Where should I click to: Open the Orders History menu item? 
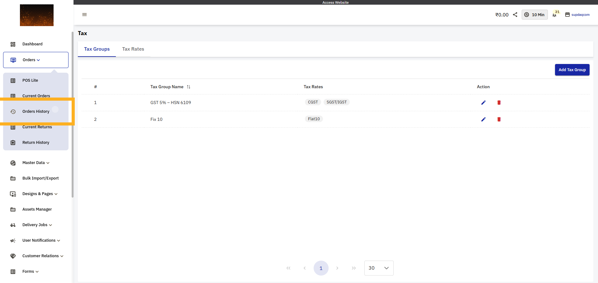click(36, 111)
